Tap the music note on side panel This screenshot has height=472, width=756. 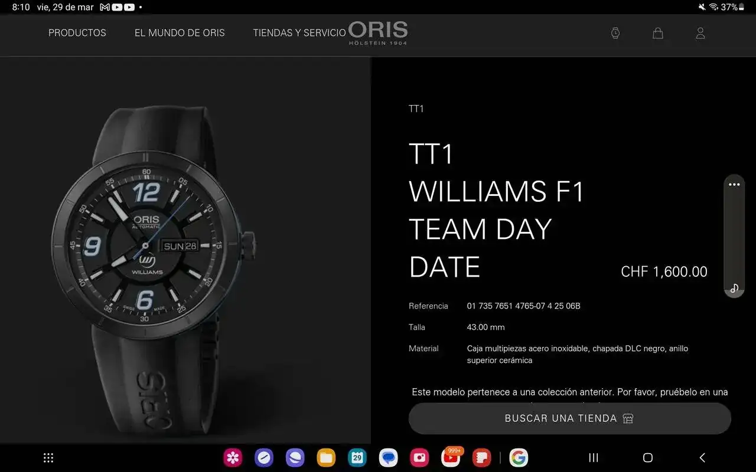[x=734, y=288]
